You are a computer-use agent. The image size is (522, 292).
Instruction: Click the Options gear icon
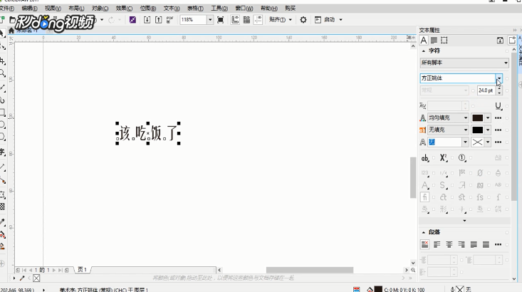[303, 20]
